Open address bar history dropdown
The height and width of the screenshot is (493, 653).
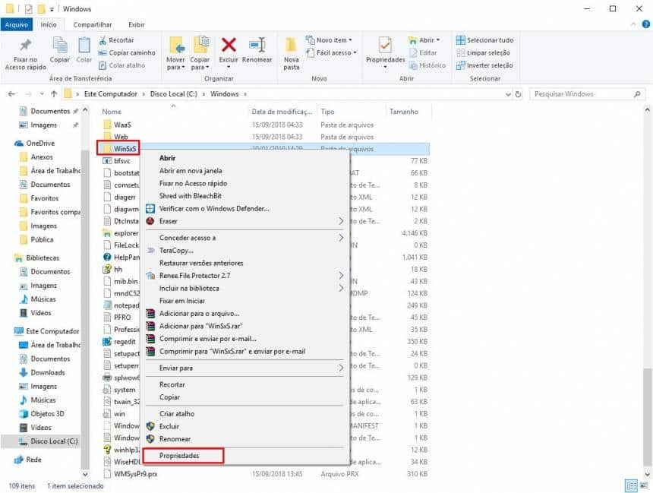click(x=508, y=94)
